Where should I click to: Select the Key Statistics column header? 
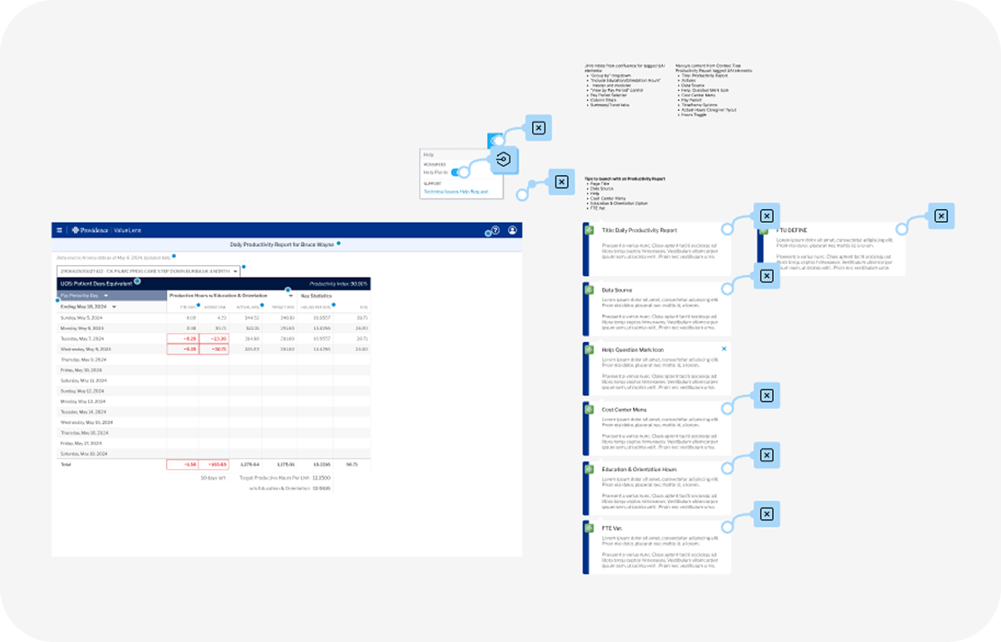coord(316,296)
